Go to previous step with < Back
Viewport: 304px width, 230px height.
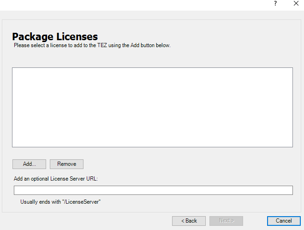coord(189,221)
